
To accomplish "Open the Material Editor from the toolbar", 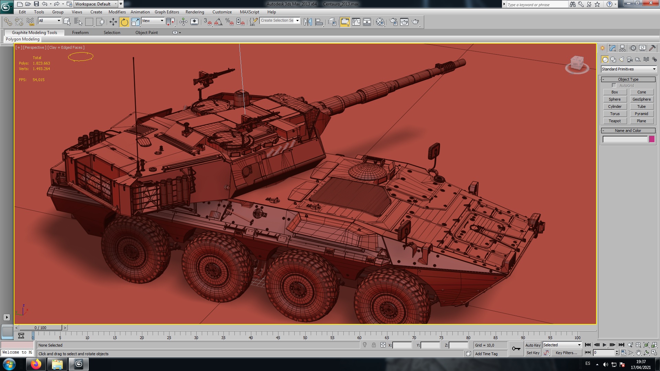I will tap(380, 22).
